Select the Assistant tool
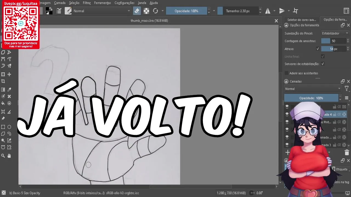This screenshot has height=197, width=351. pos(3,112)
